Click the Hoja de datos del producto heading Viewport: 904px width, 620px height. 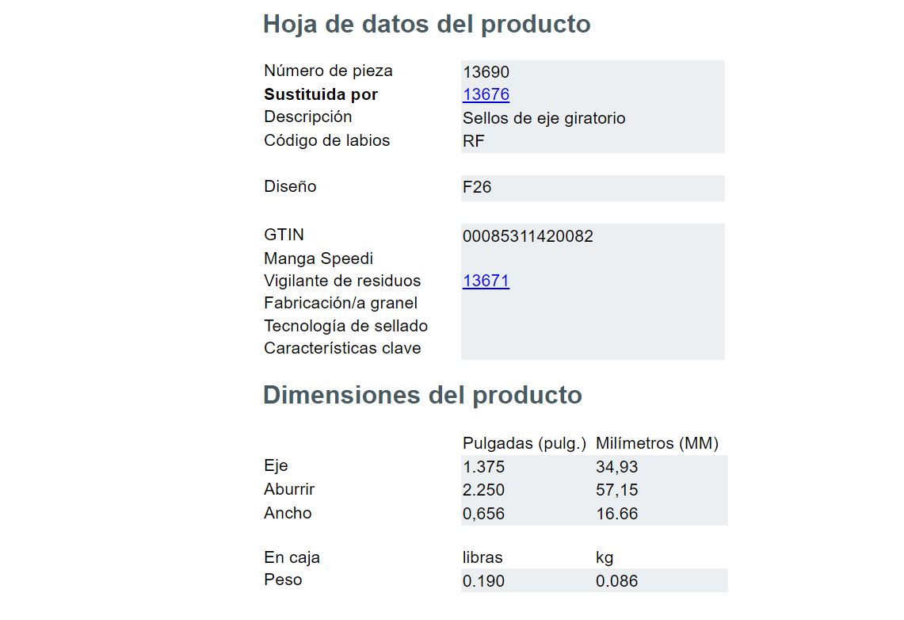tap(426, 25)
